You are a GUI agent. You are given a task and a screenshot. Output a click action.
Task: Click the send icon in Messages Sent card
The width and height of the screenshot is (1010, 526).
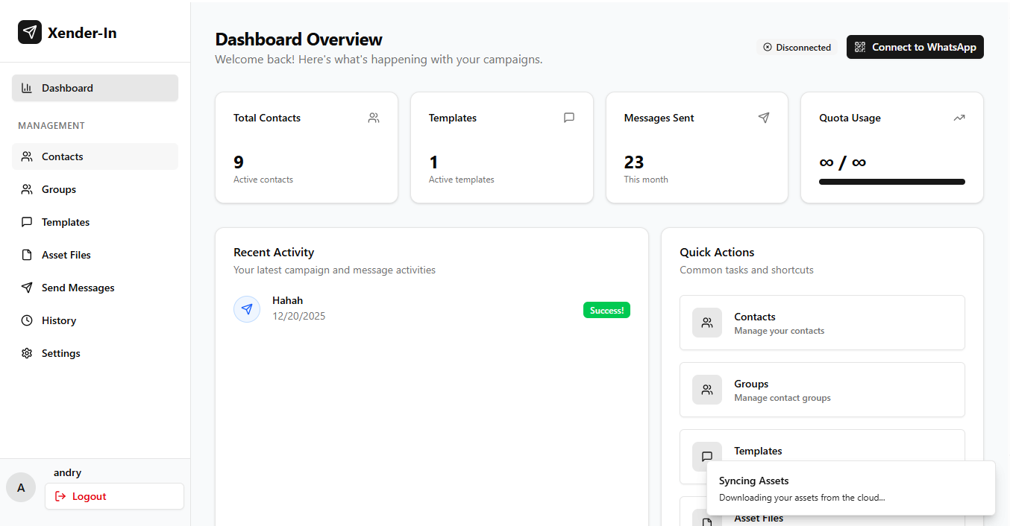[x=764, y=118]
